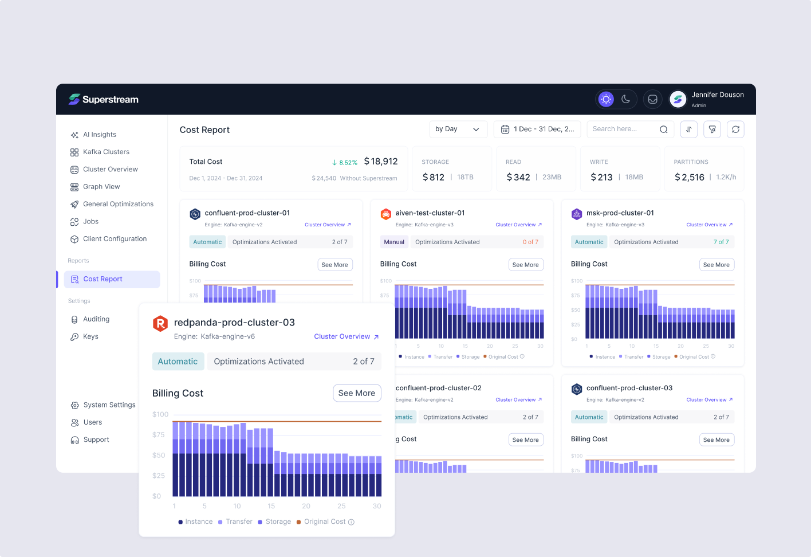
Task: Click the Client Configuration cube icon
Action: pos(74,239)
